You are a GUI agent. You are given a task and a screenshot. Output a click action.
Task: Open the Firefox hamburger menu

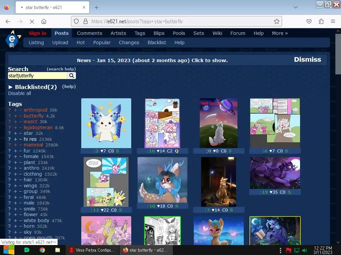tap(333, 21)
